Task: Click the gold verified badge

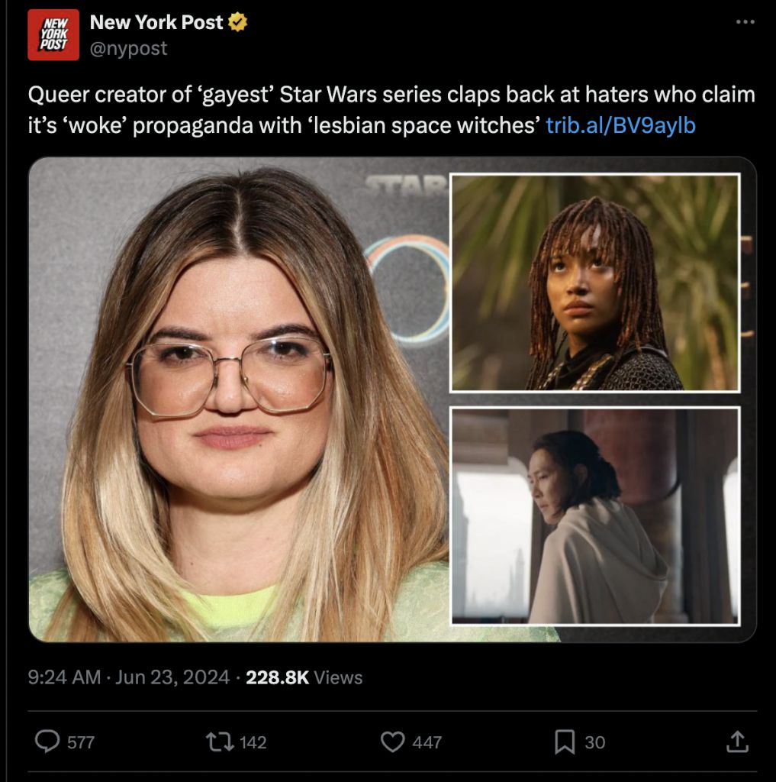Action: coord(238,22)
